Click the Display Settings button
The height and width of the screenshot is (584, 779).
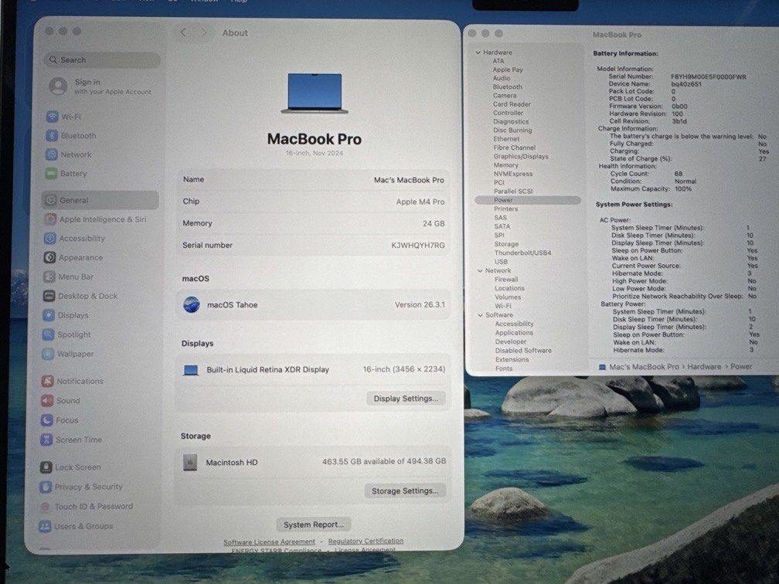[x=406, y=399]
